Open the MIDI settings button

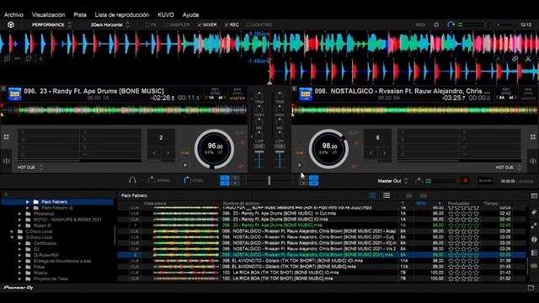tap(420, 24)
